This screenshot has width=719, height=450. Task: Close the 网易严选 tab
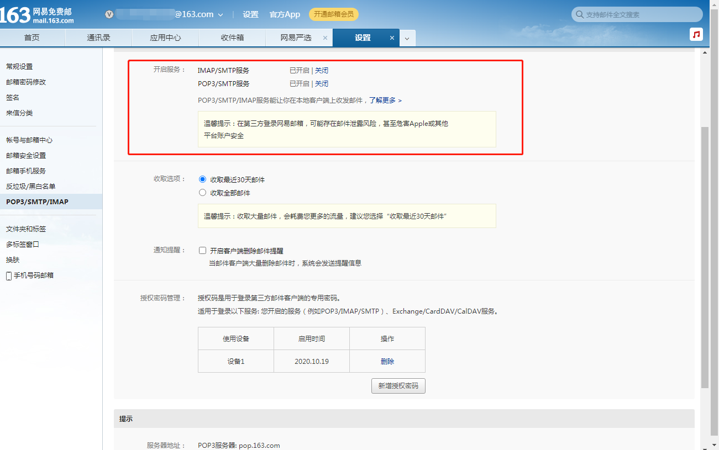point(325,38)
